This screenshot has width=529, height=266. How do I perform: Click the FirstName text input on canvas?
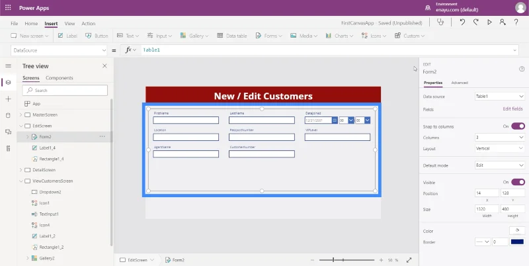tap(186, 120)
